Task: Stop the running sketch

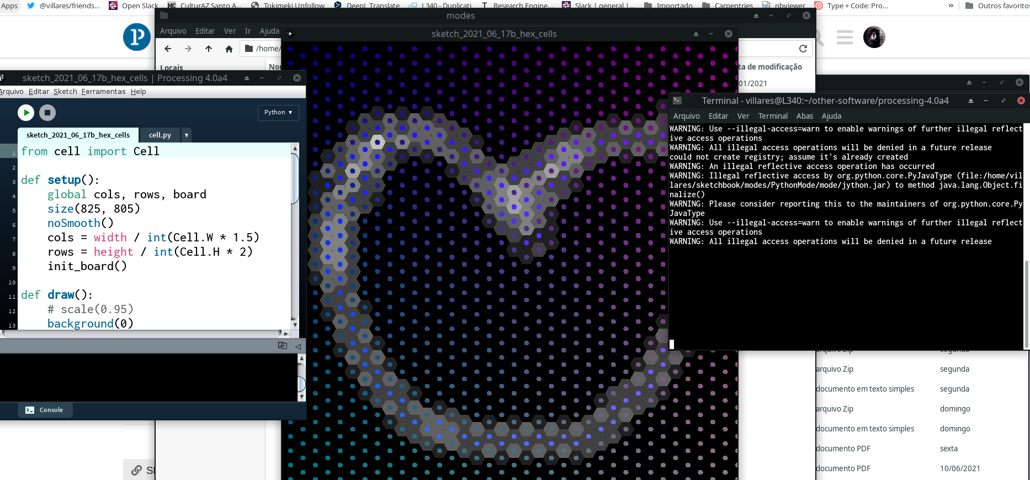Action: coord(47,113)
